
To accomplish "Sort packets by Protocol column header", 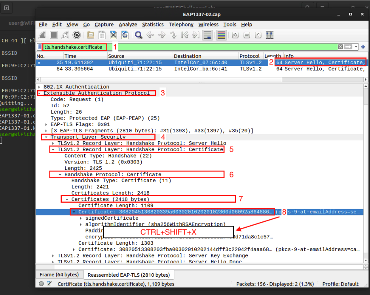I will click(x=251, y=56).
